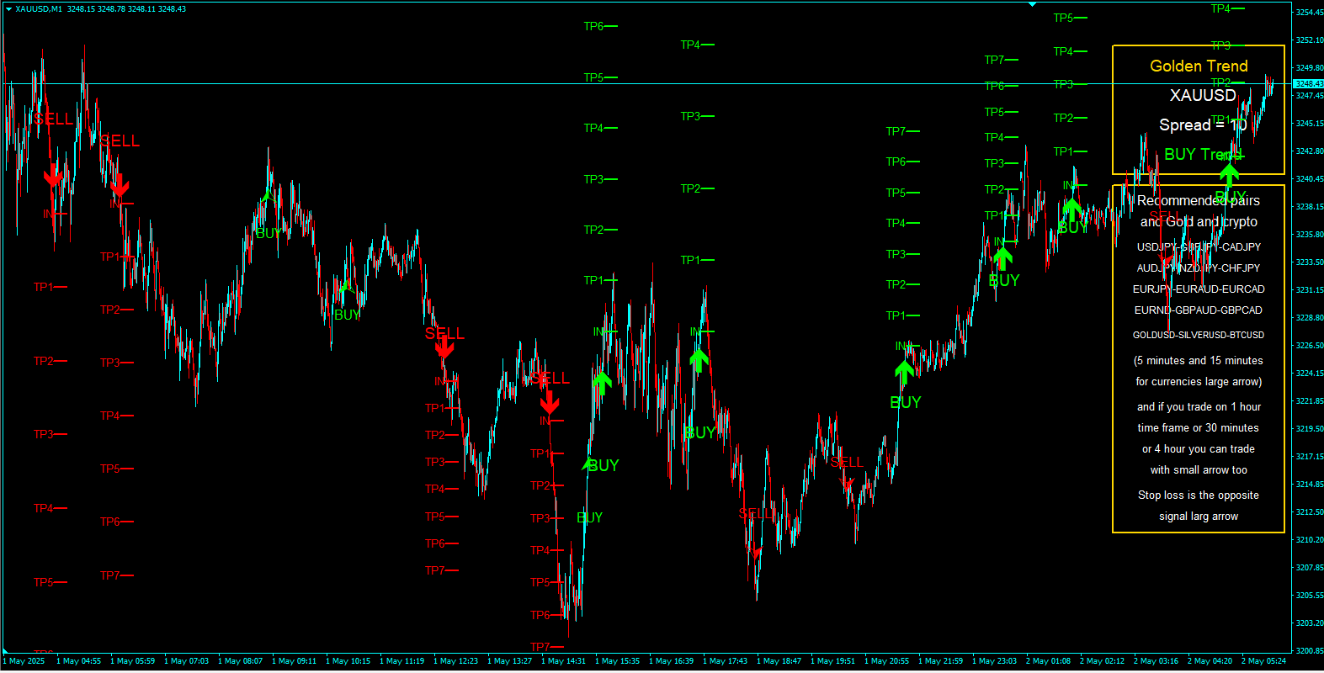1324x673 pixels.
Task: Click the green BUY arrow under BUY Trend text
Action: tap(1229, 176)
